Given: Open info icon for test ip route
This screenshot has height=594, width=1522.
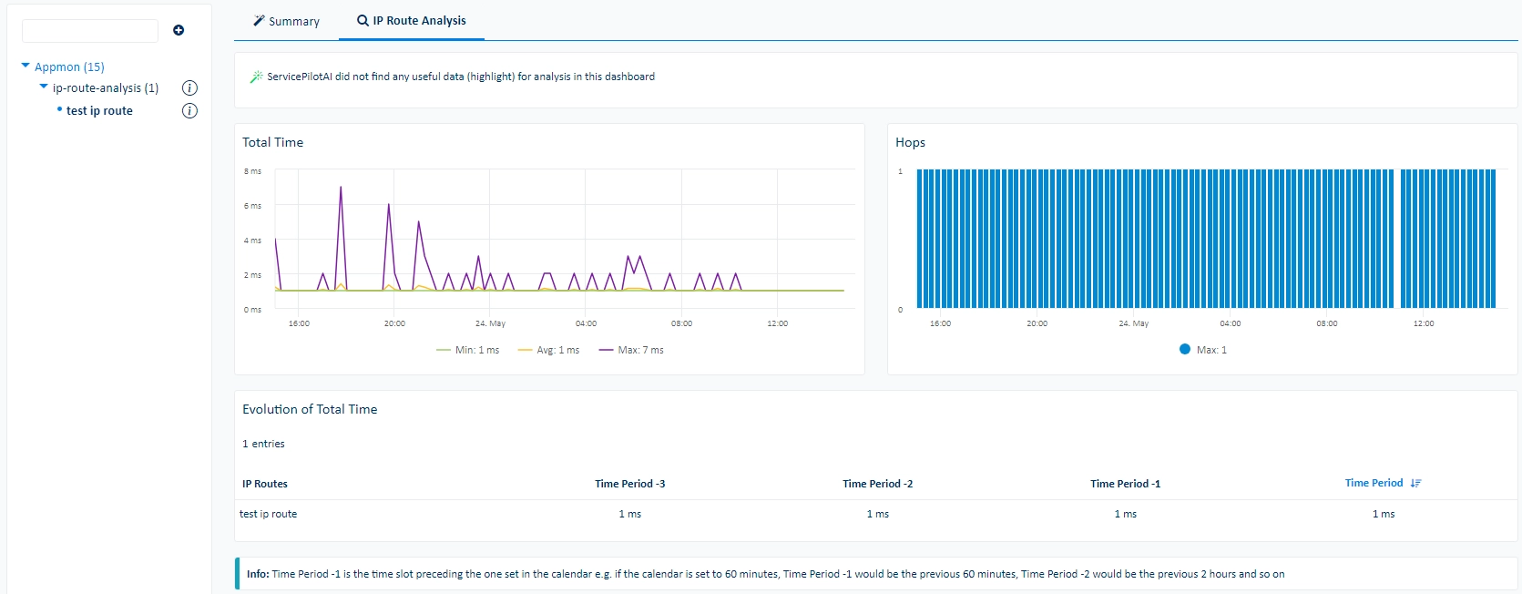Looking at the screenshot, I should click(x=189, y=111).
